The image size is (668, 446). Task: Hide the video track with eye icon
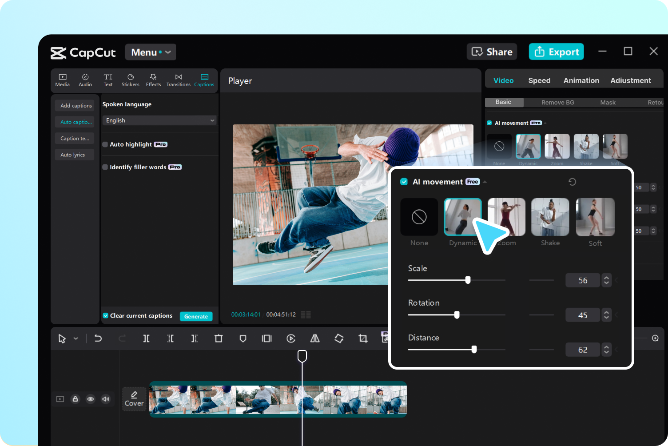coord(91,399)
